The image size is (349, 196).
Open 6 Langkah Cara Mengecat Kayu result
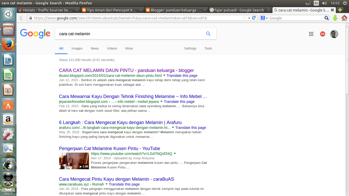tap(120, 122)
